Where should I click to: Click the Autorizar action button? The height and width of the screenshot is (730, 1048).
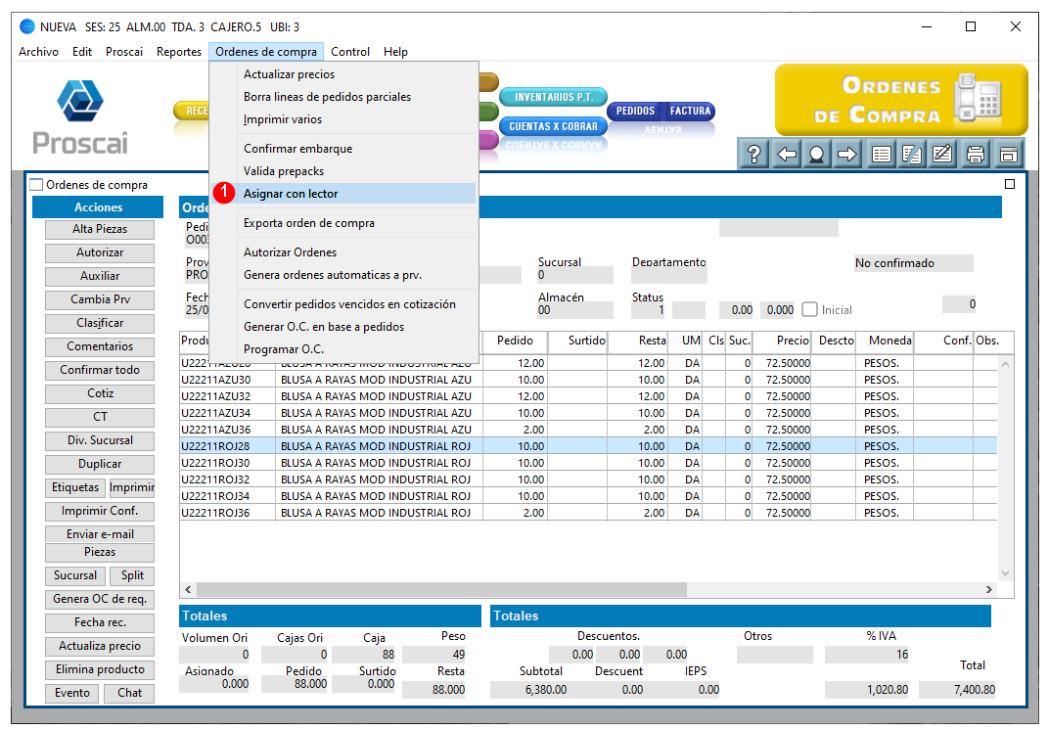coord(100,252)
